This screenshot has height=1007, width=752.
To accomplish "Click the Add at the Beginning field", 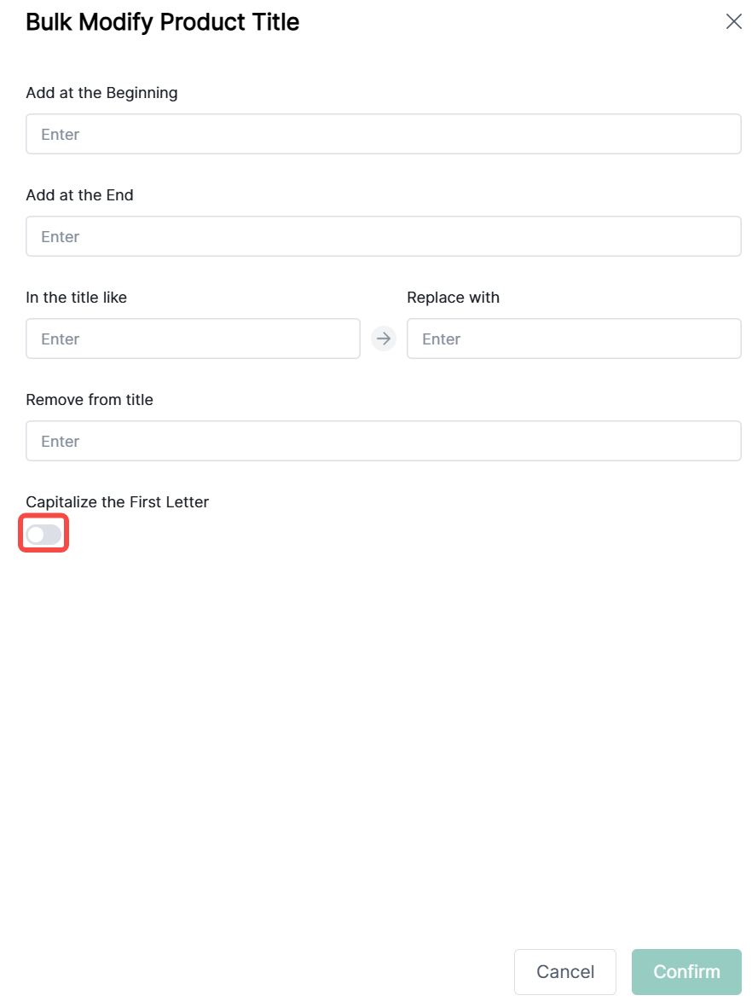I will click(x=383, y=134).
